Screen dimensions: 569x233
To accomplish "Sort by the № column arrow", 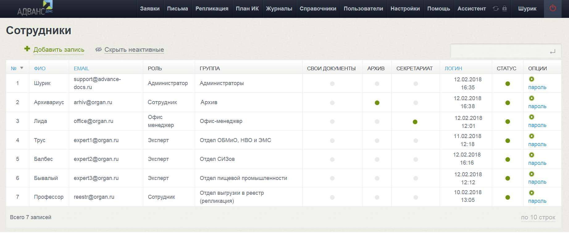I will [22, 68].
